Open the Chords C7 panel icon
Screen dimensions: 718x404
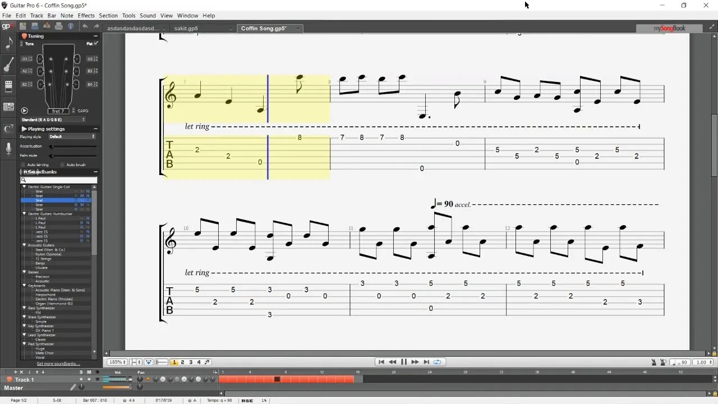click(8, 128)
